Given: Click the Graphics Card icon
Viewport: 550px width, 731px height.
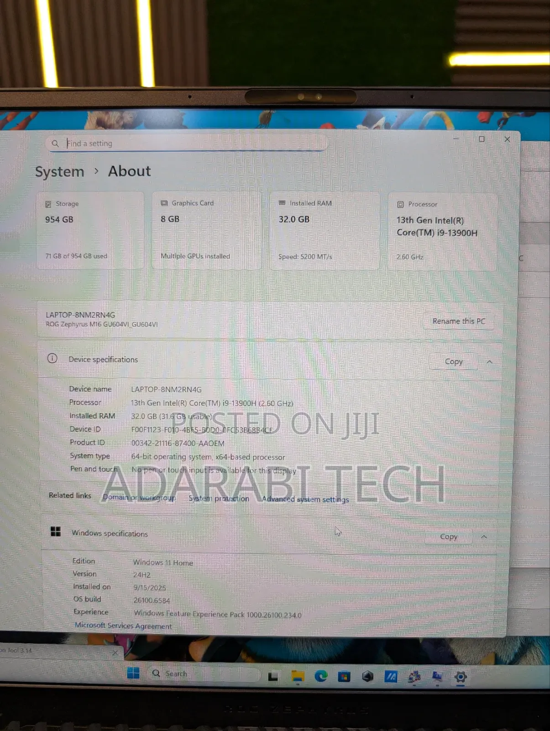Looking at the screenshot, I should coord(164,203).
